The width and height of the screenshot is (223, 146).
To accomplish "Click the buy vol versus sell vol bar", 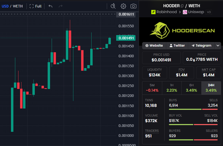I will tap(193, 125).
